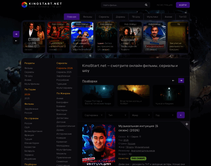
Task: Click 2026 under По Годам
Action: click(x=27, y=94)
